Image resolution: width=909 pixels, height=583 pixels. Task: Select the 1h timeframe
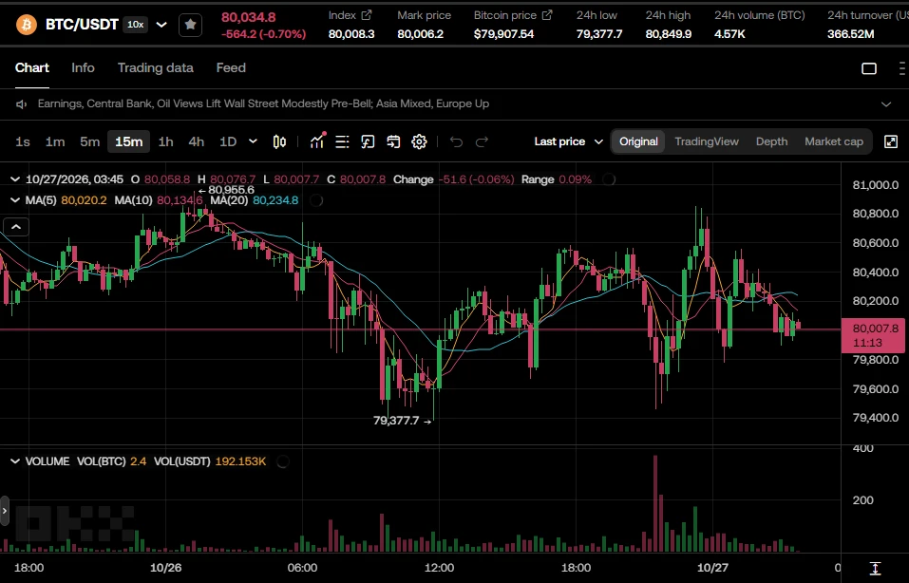pos(166,142)
